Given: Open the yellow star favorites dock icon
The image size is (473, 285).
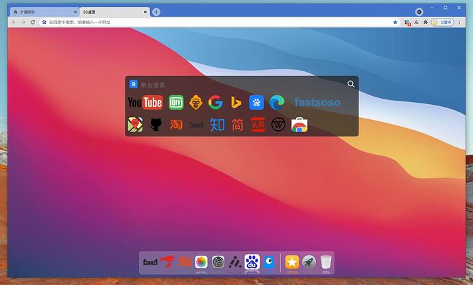Looking at the screenshot, I should pyautogui.click(x=292, y=262).
